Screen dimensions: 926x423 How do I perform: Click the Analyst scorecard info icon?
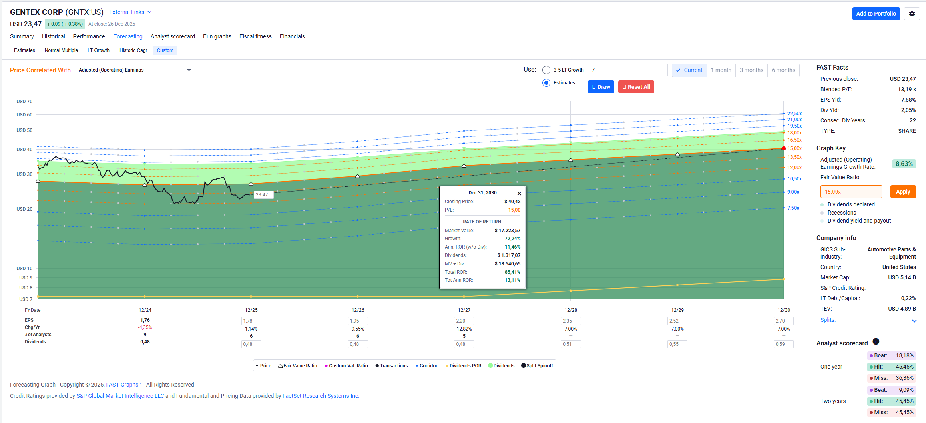click(x=876, y=341)
